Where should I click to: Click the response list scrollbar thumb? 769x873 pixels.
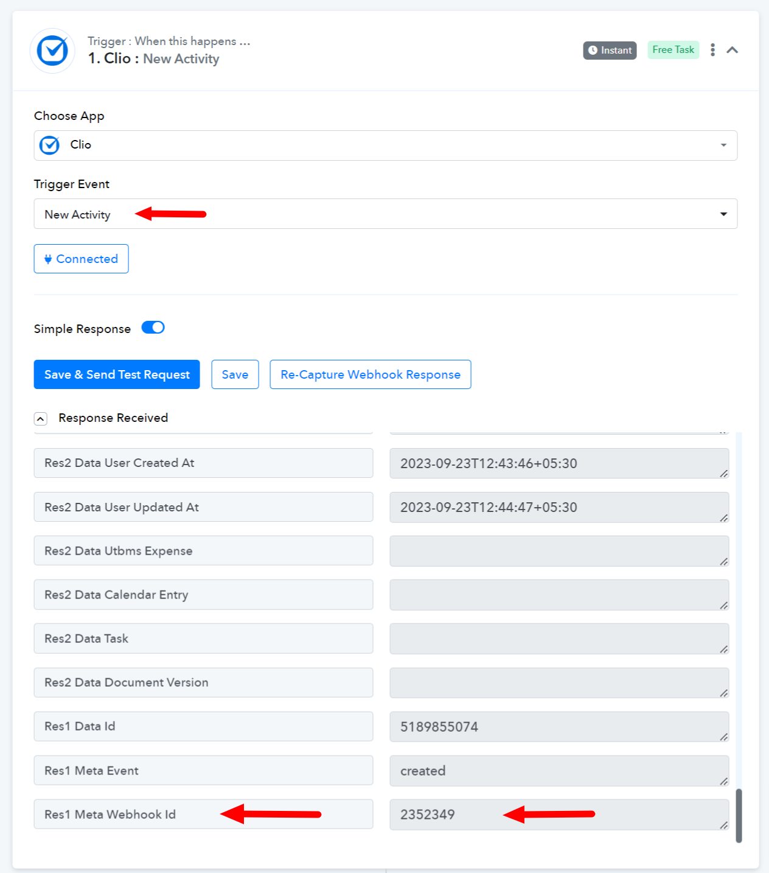point(739,816)
